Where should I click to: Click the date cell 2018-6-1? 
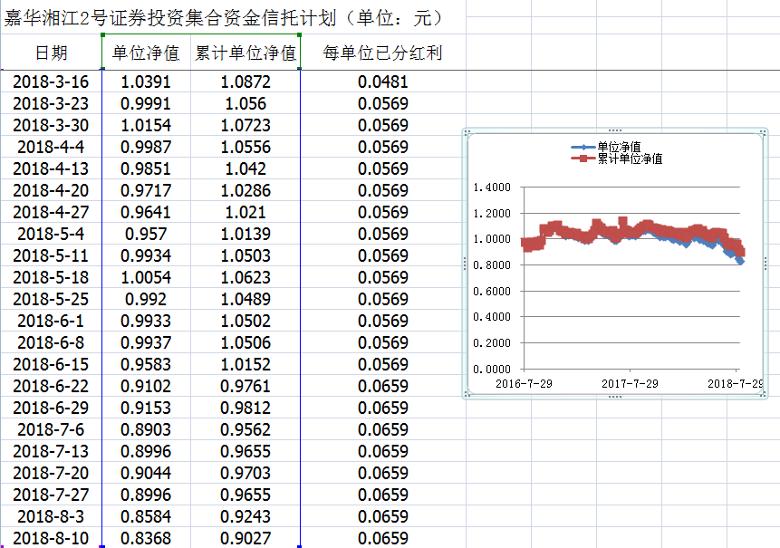point(51,321)
